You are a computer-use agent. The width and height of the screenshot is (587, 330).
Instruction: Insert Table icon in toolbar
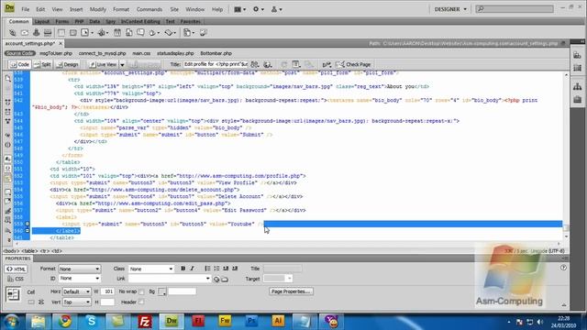point(61,33)
